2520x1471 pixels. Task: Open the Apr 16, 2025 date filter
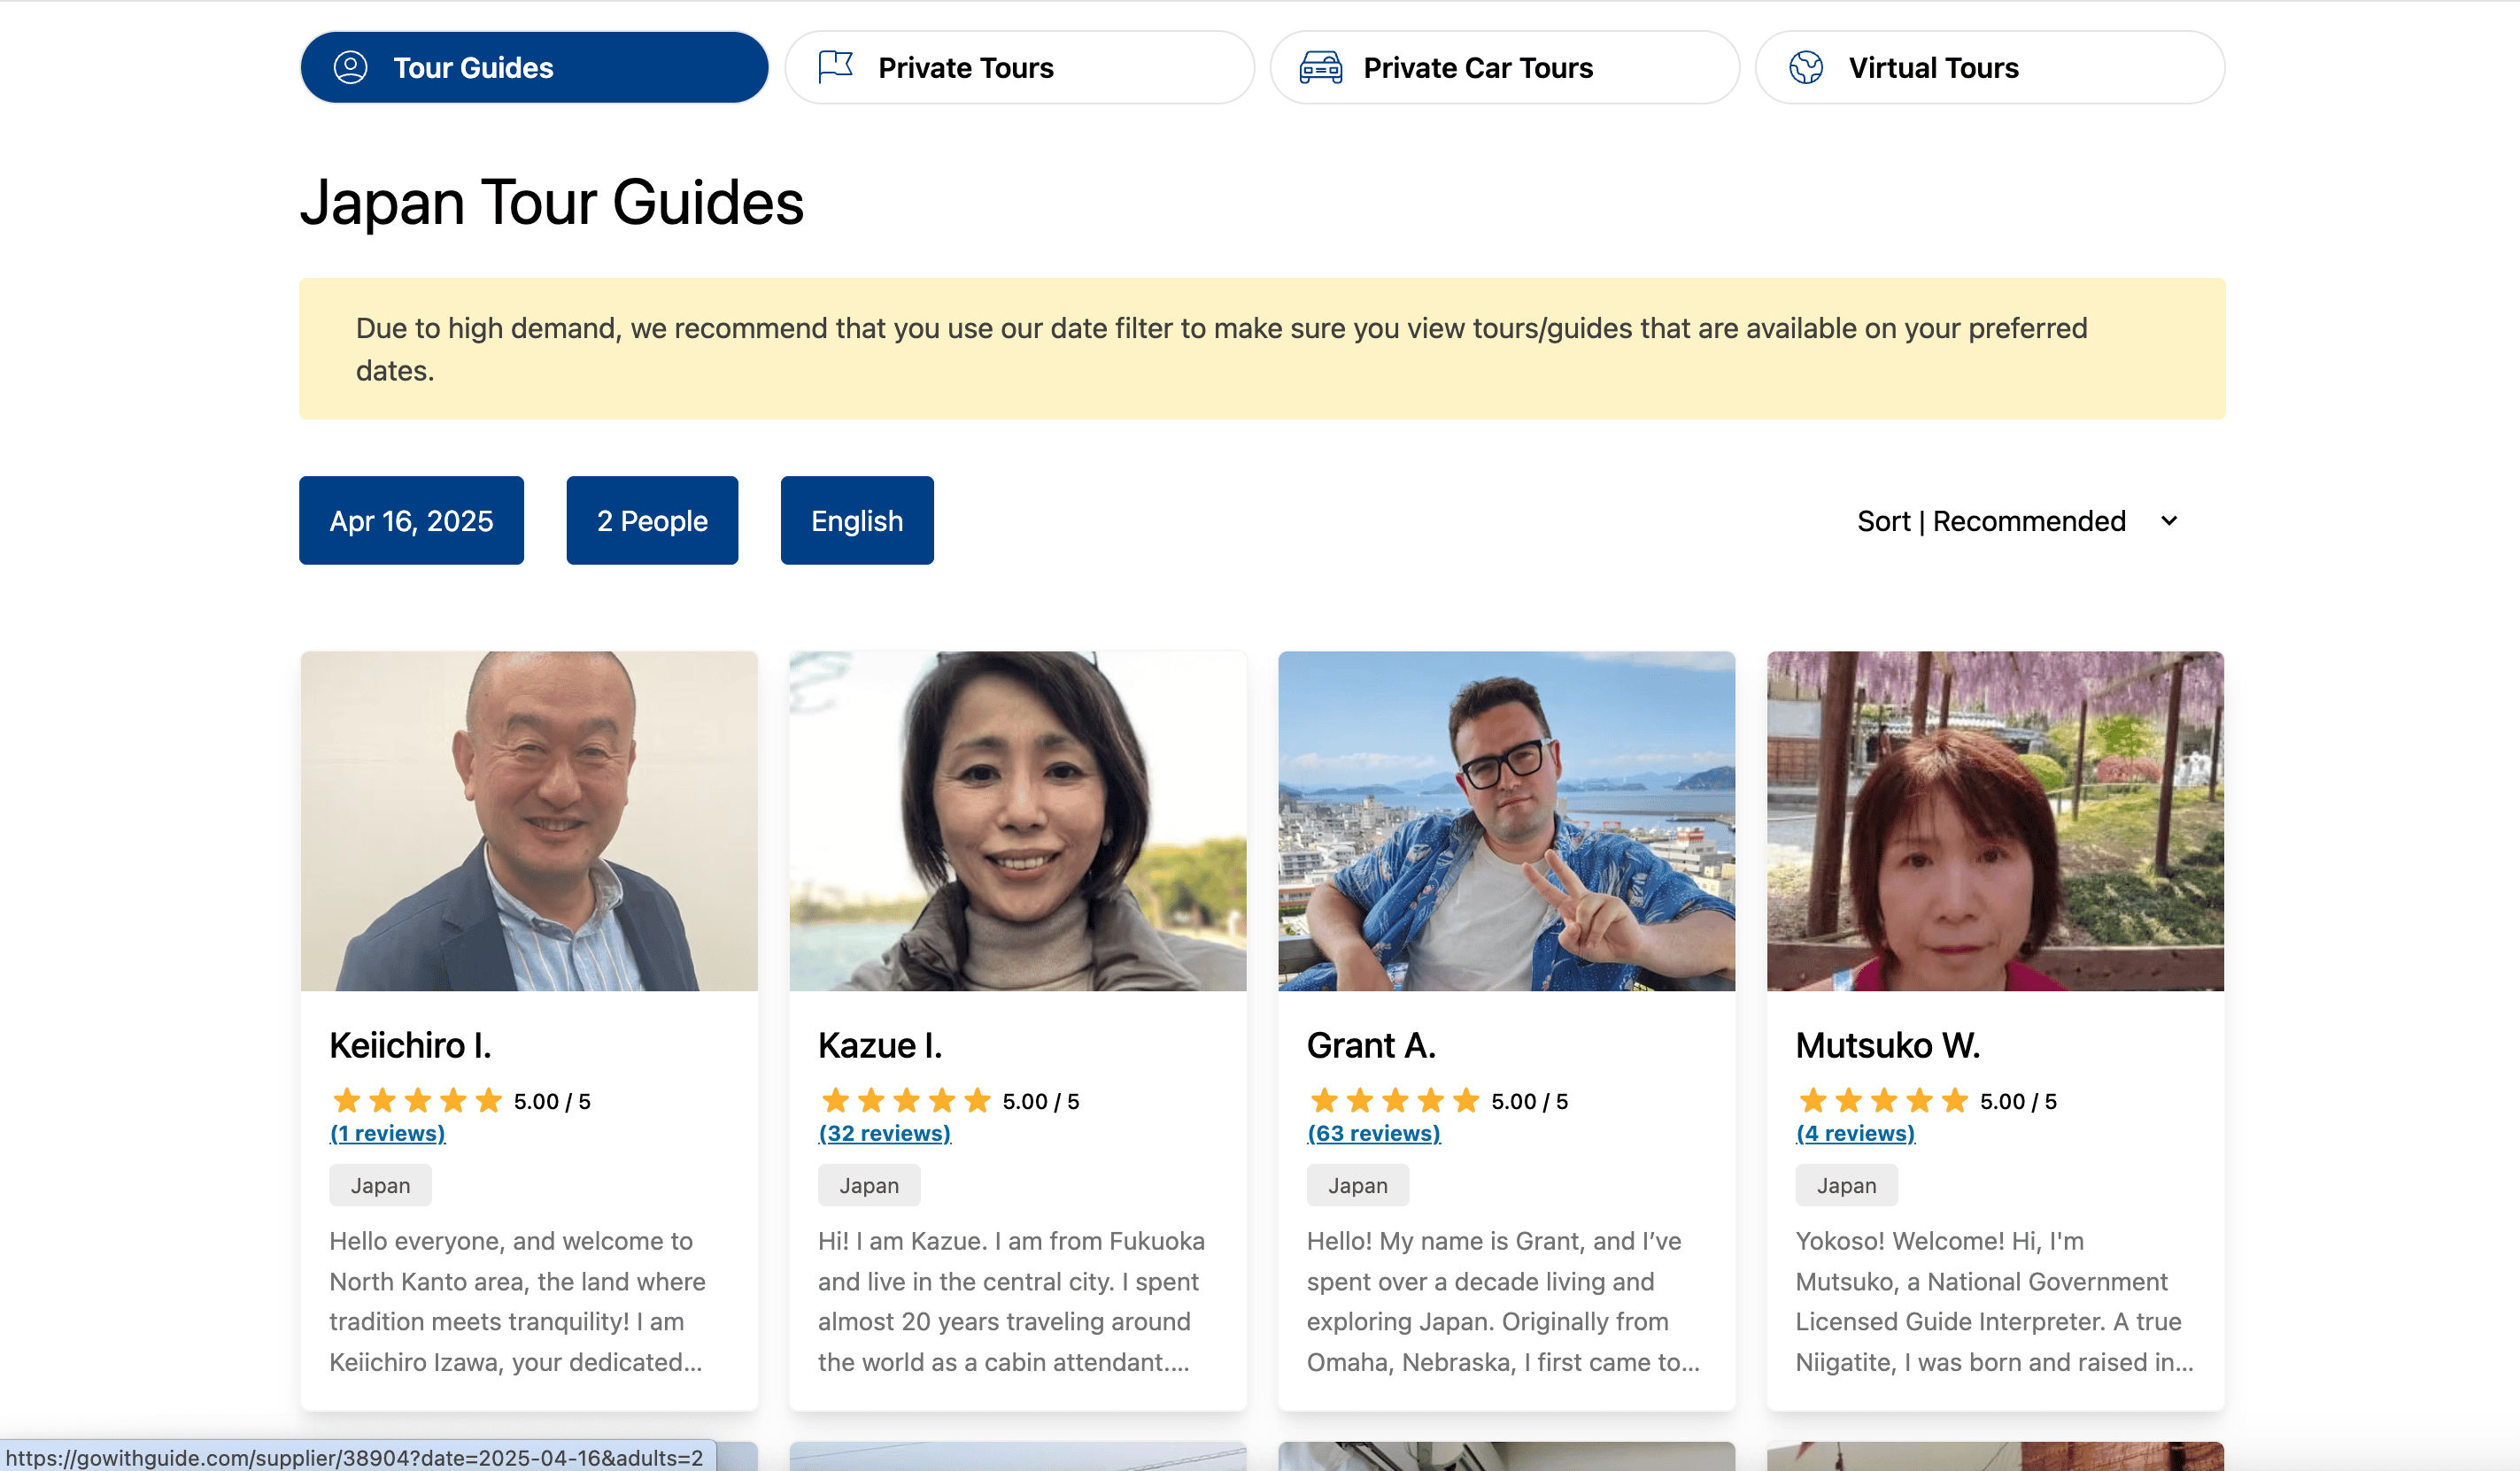[411, 520]
